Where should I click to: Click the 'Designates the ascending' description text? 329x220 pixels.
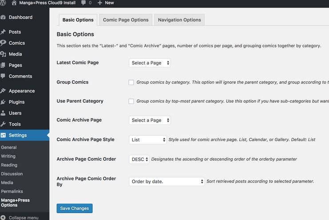point(224,159)
